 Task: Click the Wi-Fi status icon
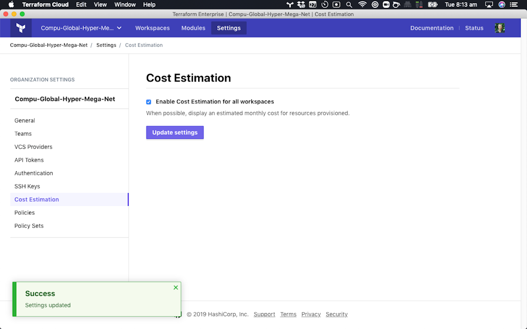[362, 4]
